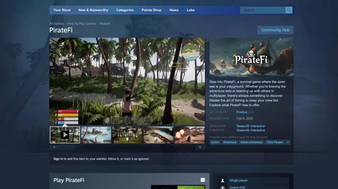
Task: Open the Your Store menu
Action: coord(62,10)
